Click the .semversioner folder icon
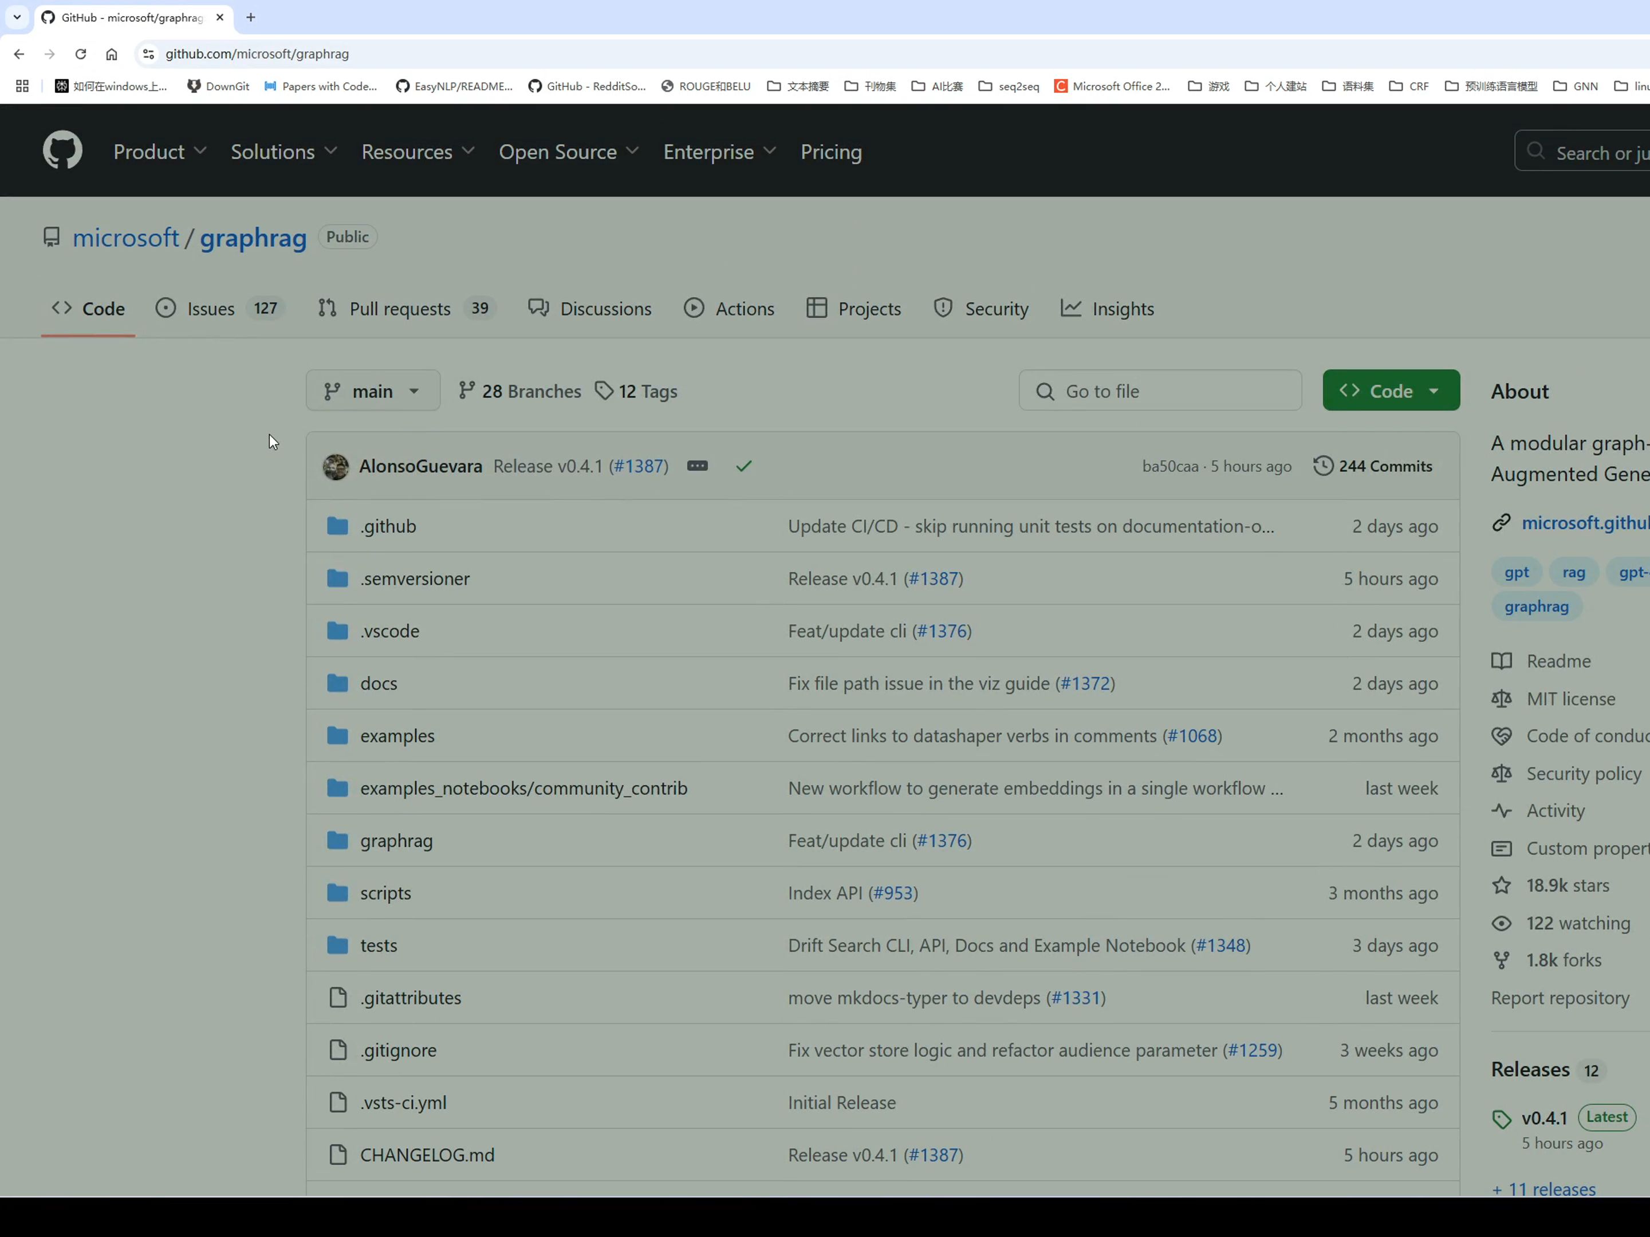Screen dimensions: 1650x1237 338,578
